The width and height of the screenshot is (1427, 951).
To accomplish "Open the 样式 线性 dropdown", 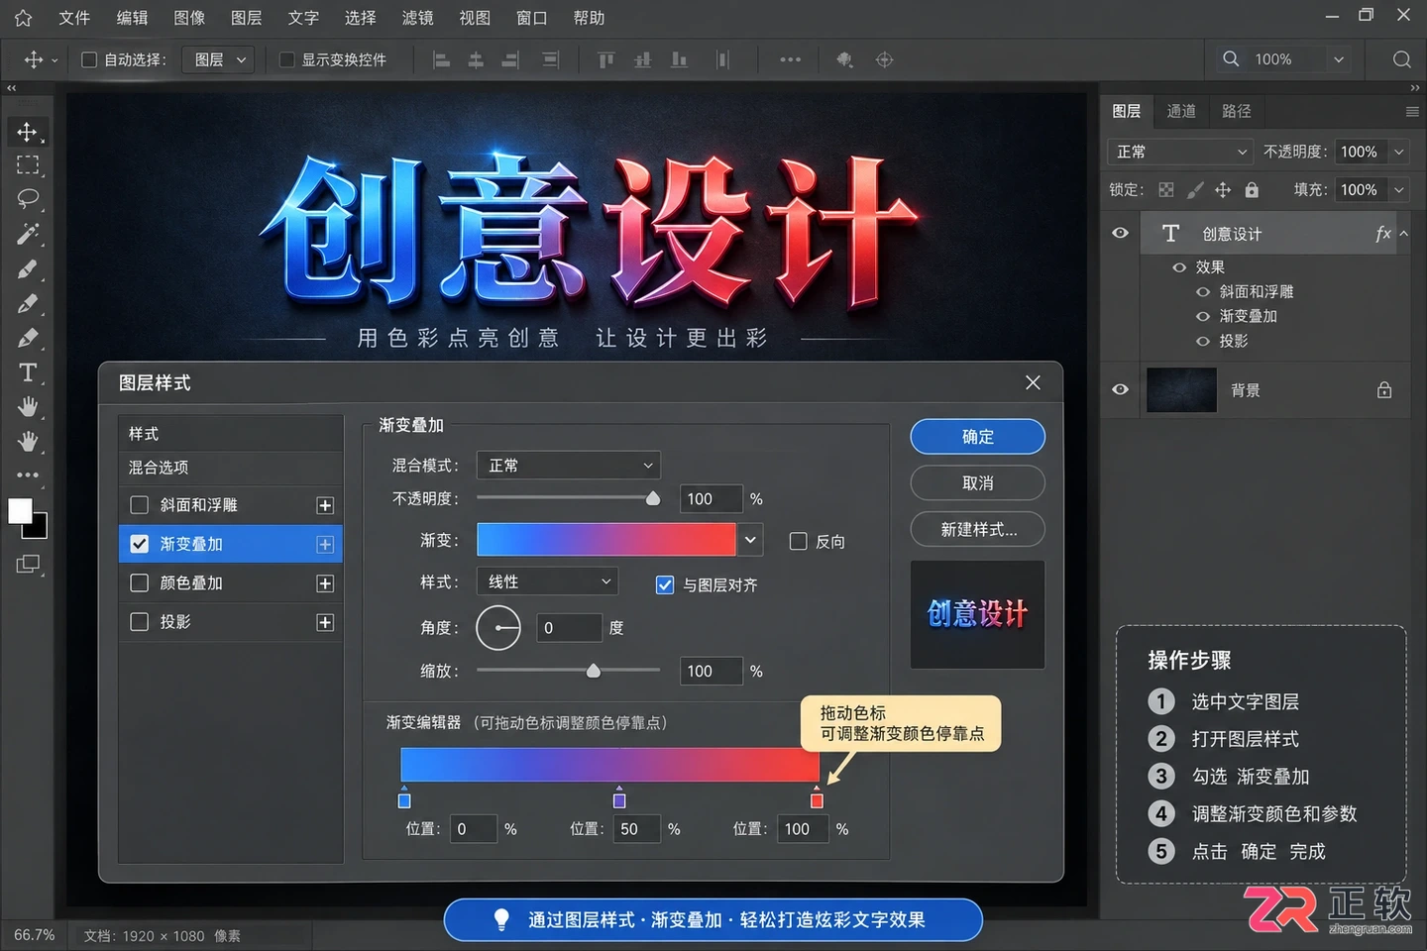I will 547,581.
